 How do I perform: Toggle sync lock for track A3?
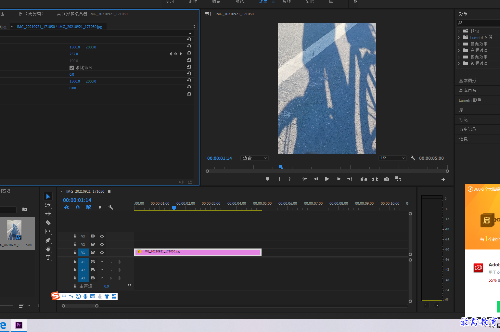93,278
